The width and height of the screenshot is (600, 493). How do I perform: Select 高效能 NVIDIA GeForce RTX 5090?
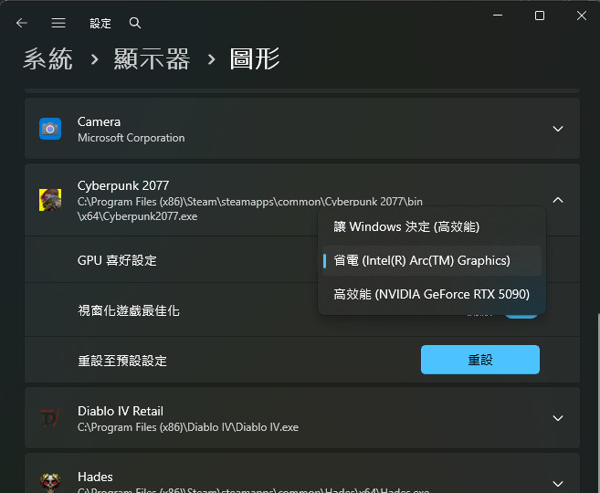431,294
